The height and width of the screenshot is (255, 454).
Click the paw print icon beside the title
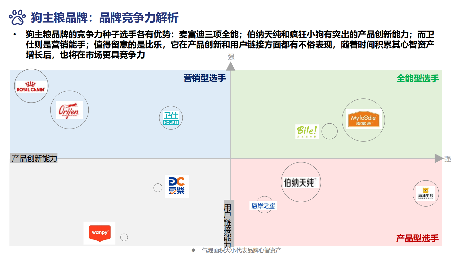tap(17, 17)
